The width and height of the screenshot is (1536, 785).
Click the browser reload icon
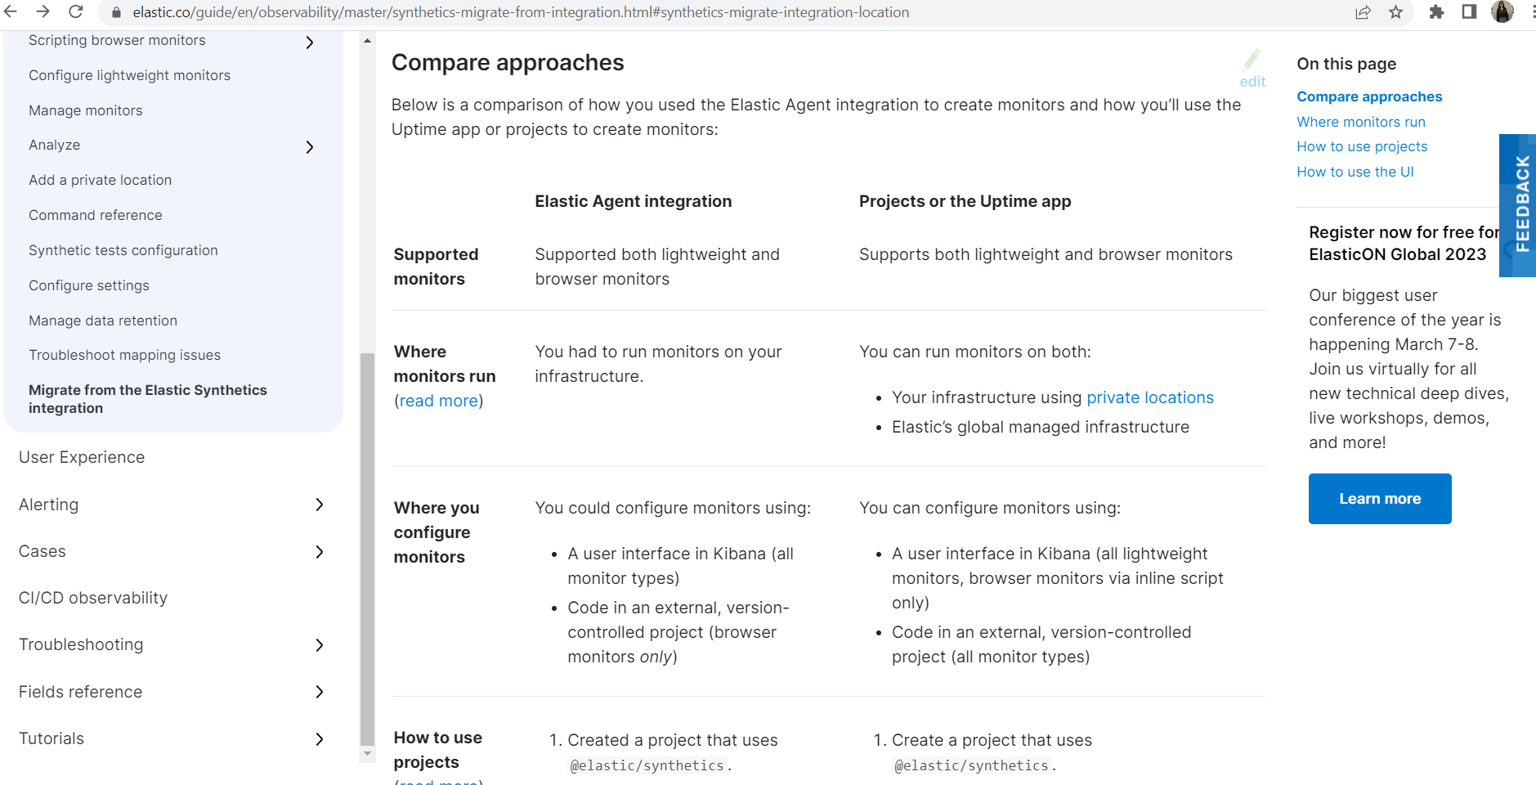[x=76, y=12]
